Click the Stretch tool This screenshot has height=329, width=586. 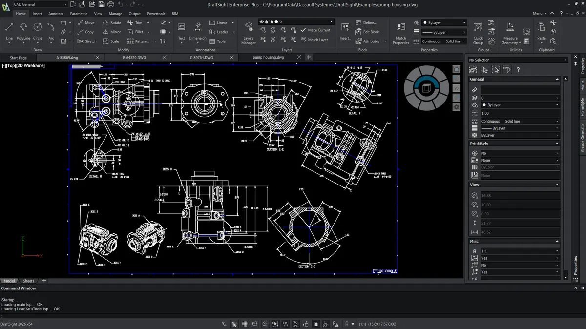86,41
